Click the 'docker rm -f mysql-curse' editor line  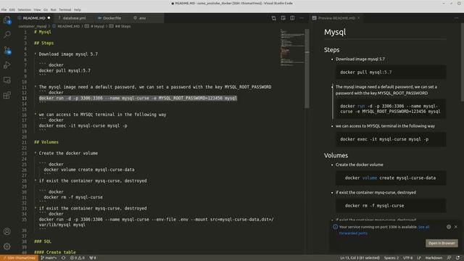[x=73, y=197]
